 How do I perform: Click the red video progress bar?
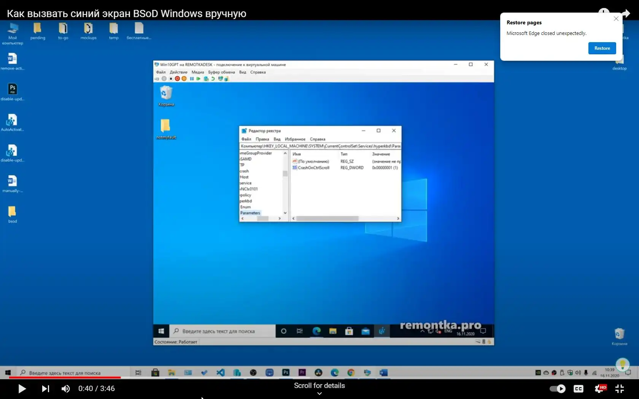[x=65, y=377]
